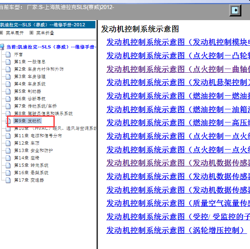
Task: Open link 受控/受监控的子系统 schematic
Action: [x=178, y=217]
